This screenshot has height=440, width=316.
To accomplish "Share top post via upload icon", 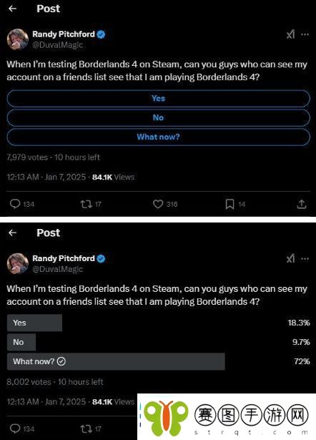I will tap(302, 204).
